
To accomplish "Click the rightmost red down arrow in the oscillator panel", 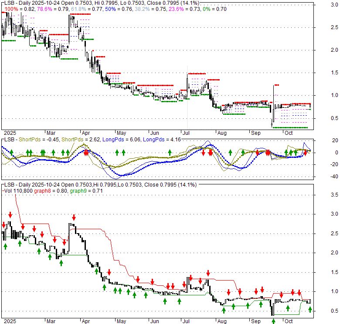I will click(306, 152).
